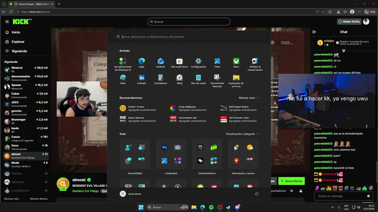The image size is (378, 212).
Task: Open Sus aplicaciones de Windows 10
Action: point(123,64)
